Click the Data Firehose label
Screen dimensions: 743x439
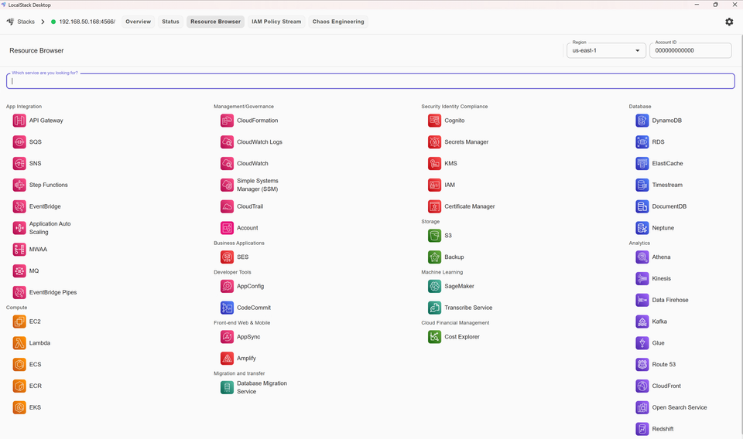670,300
